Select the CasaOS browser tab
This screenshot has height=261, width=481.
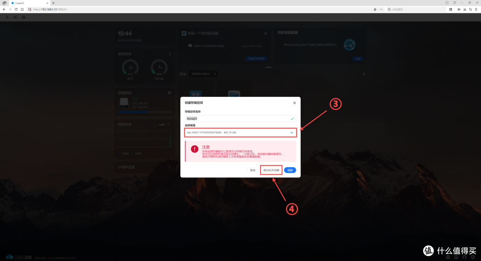(29, 3)
